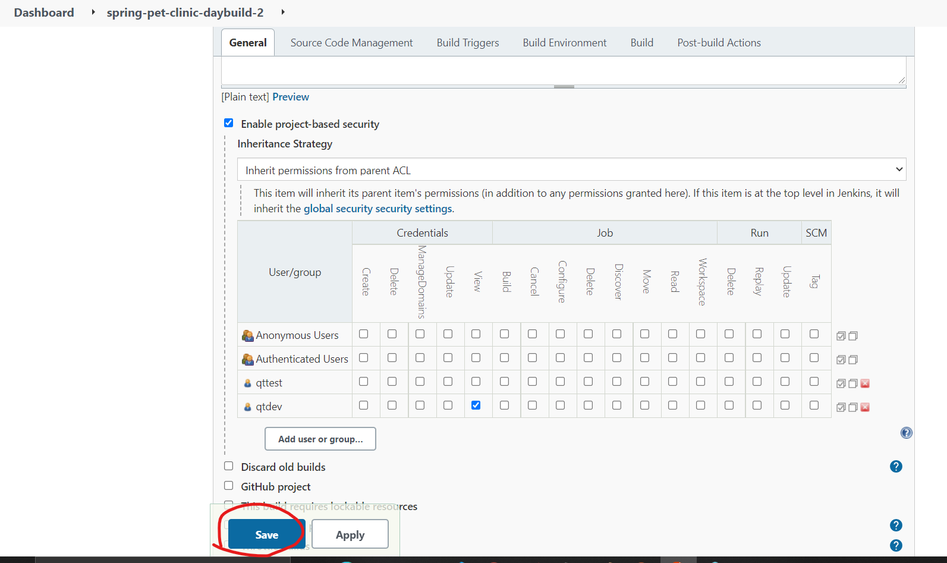This screenshot has width=947, height=563.
Task: Check Run Delete for Anonymous Users
Action: pos(729,334)
